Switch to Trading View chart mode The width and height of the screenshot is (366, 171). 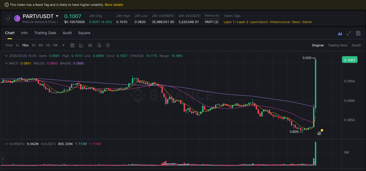[x=338, y=45]
